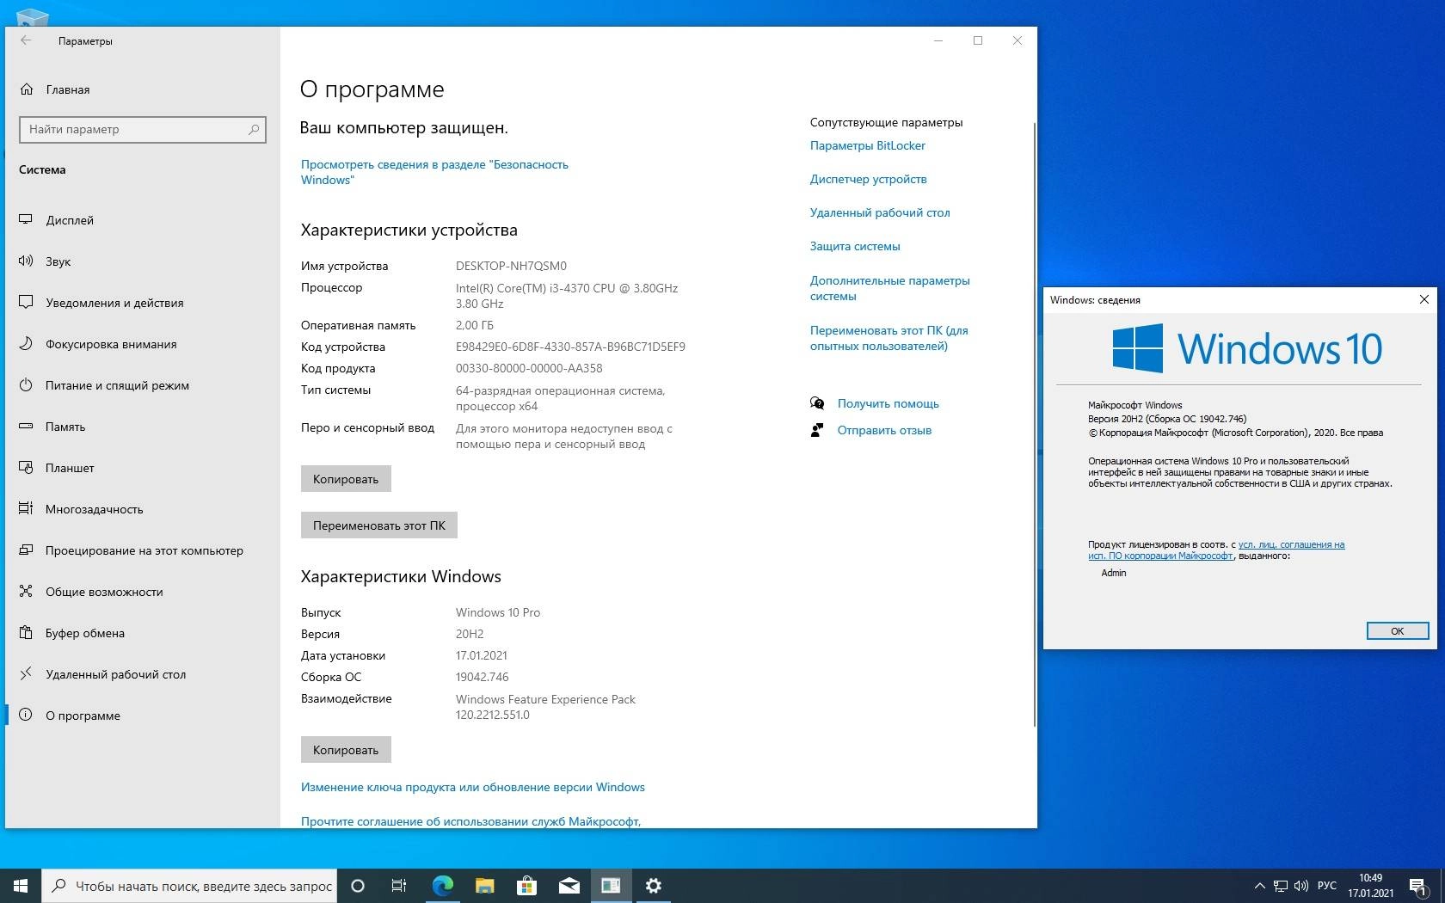Open license terms link in winver dialog
This screenshot has width=1445, height=903.
click(1216, 550)
